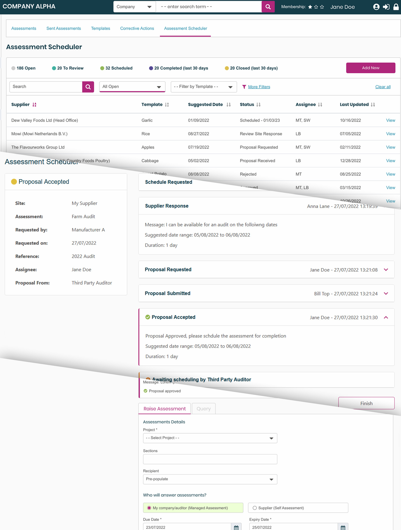Click the magenta search icon in top header
401x530 pixels.
click(x=268, y=7)
